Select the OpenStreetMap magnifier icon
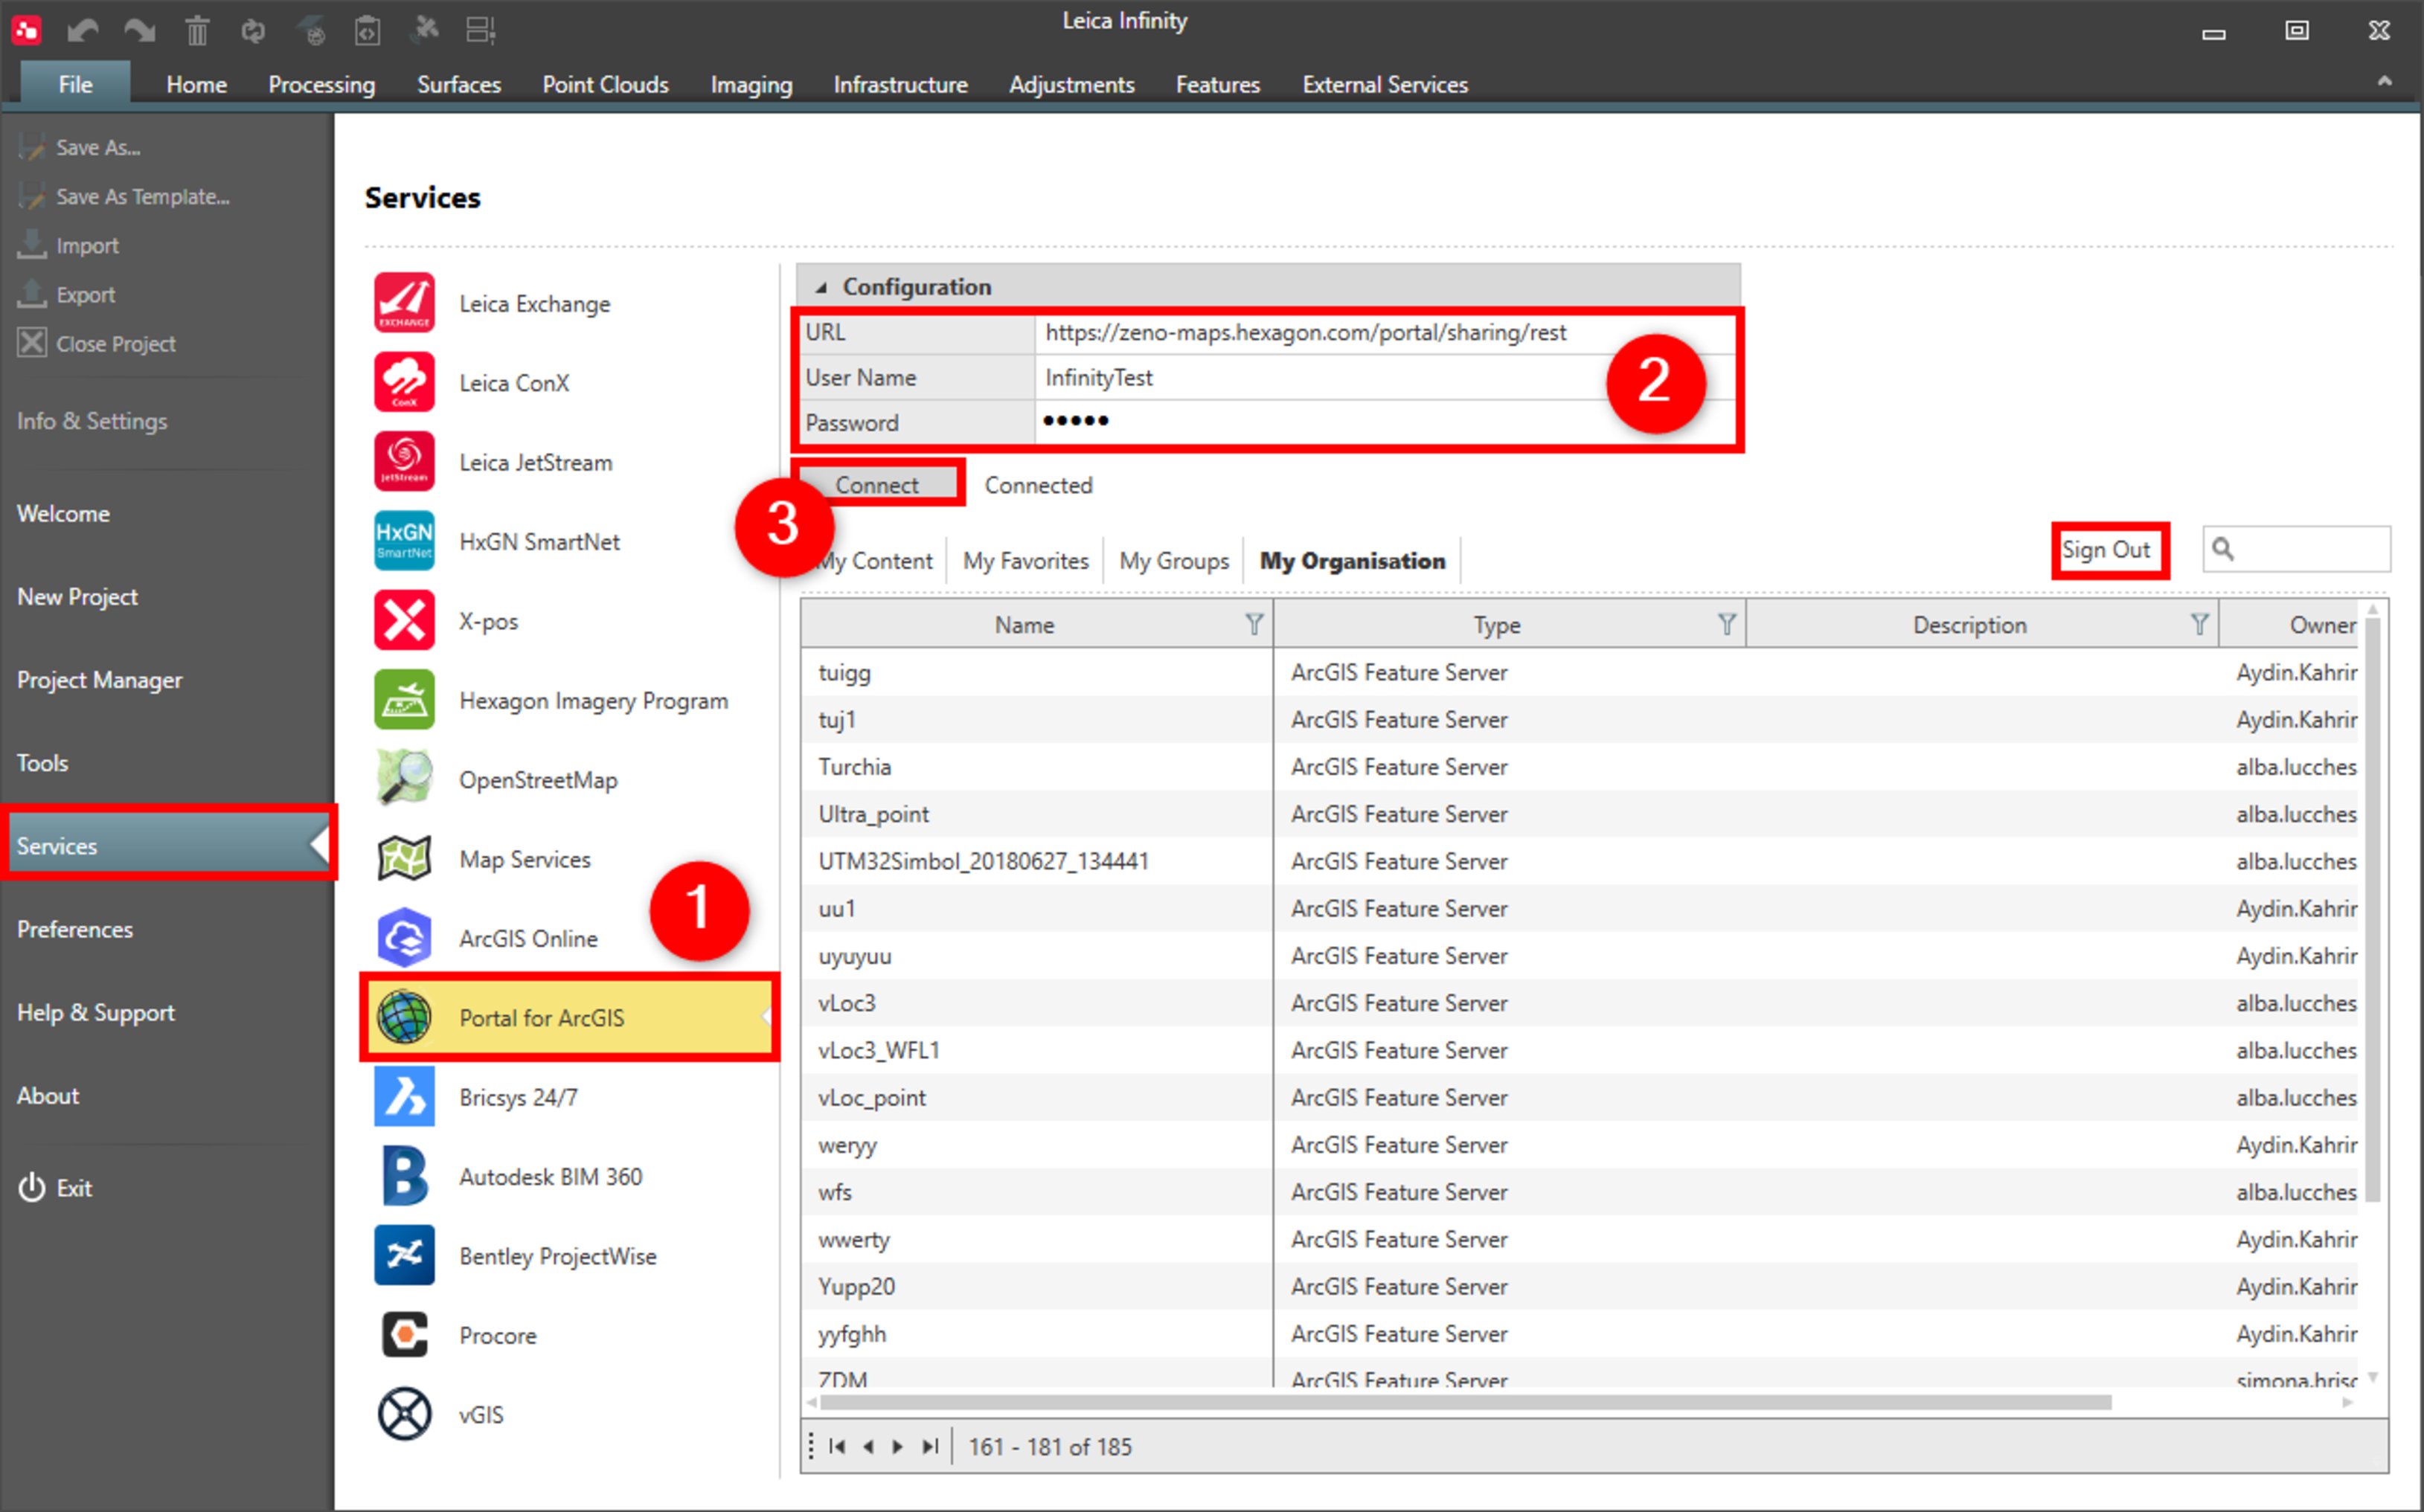This screenshot has width=2424, height=1512. pos(404,778)
